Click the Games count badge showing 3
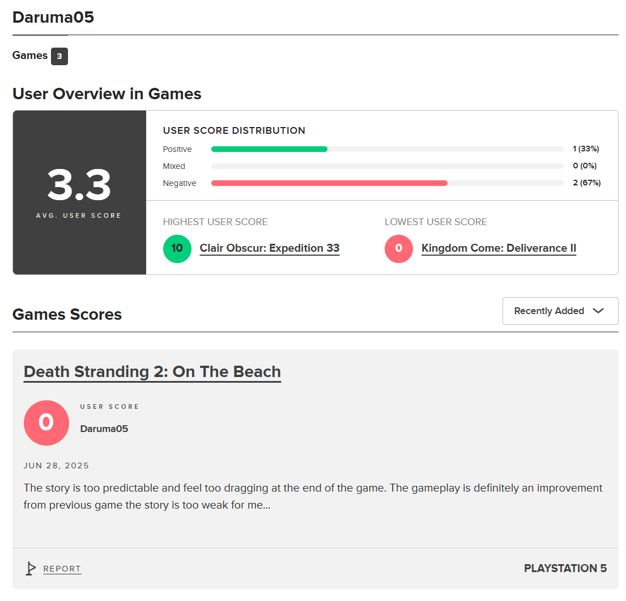This screenshot has height=601, width=626. (59, 56)
